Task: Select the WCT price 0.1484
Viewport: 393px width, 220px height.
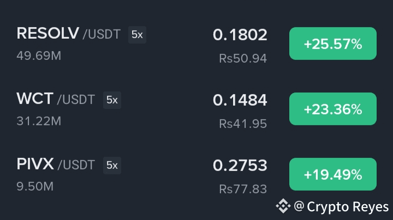Action: coord(240,100)
